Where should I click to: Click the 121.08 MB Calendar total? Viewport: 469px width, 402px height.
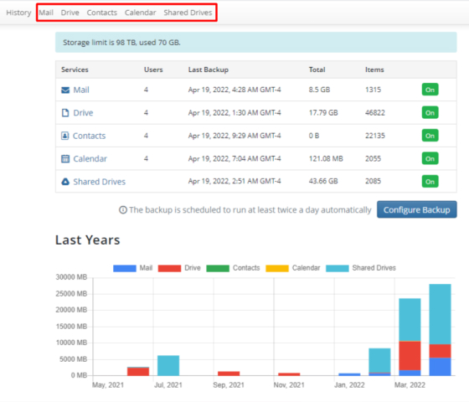tap(326, 158)
